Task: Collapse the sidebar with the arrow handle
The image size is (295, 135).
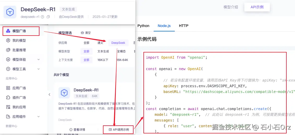Action: (49, 95)
